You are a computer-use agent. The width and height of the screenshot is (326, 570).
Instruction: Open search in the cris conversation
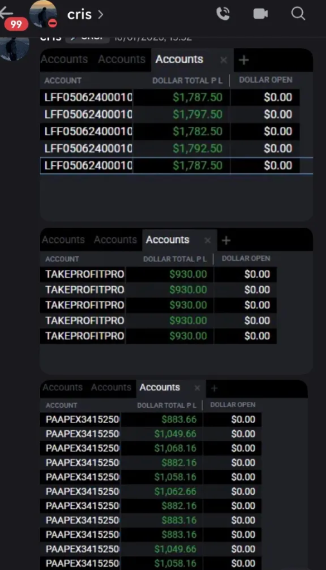point(298,14)
